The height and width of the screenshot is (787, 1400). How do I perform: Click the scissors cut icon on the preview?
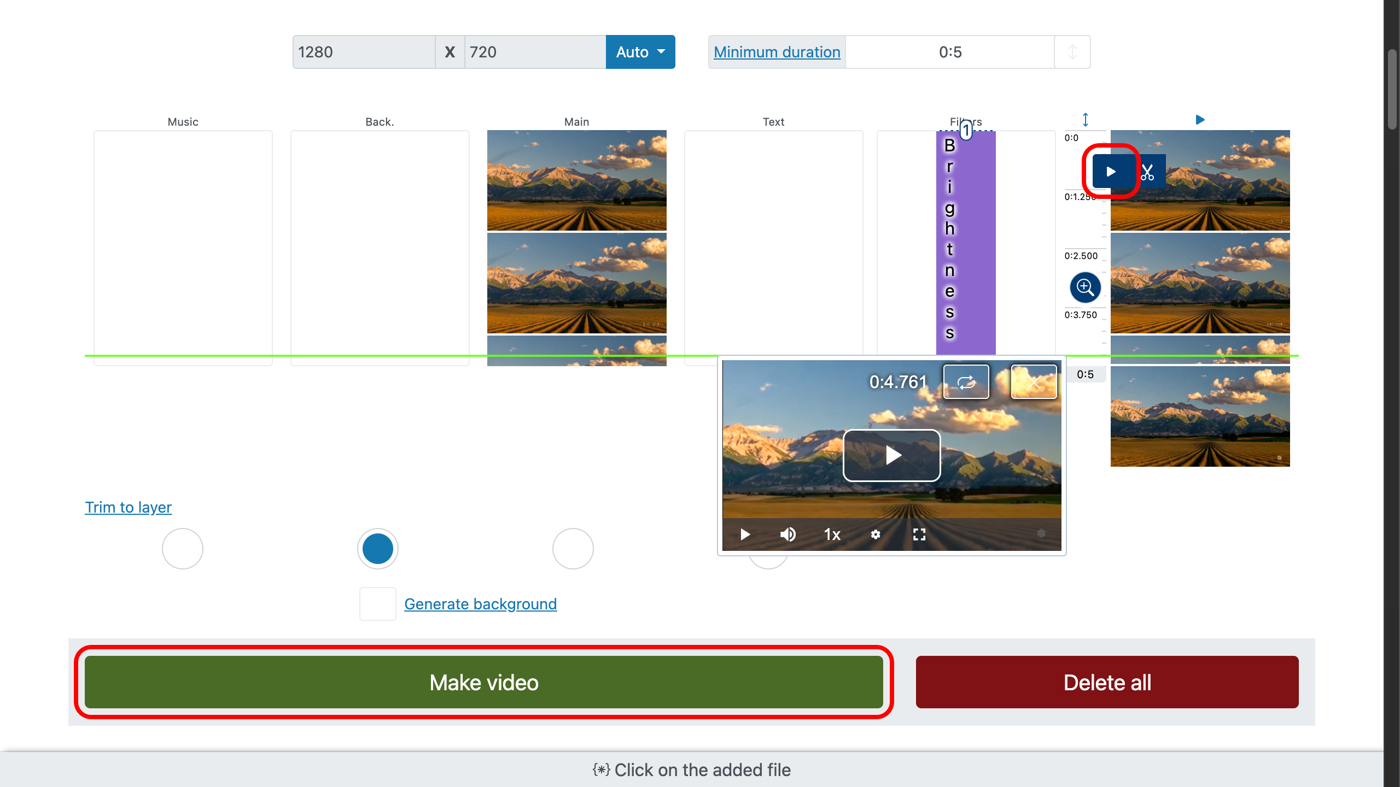[x=1147, y=172]
